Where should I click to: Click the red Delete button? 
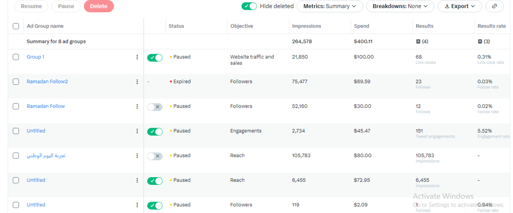[x=99, y=6]
